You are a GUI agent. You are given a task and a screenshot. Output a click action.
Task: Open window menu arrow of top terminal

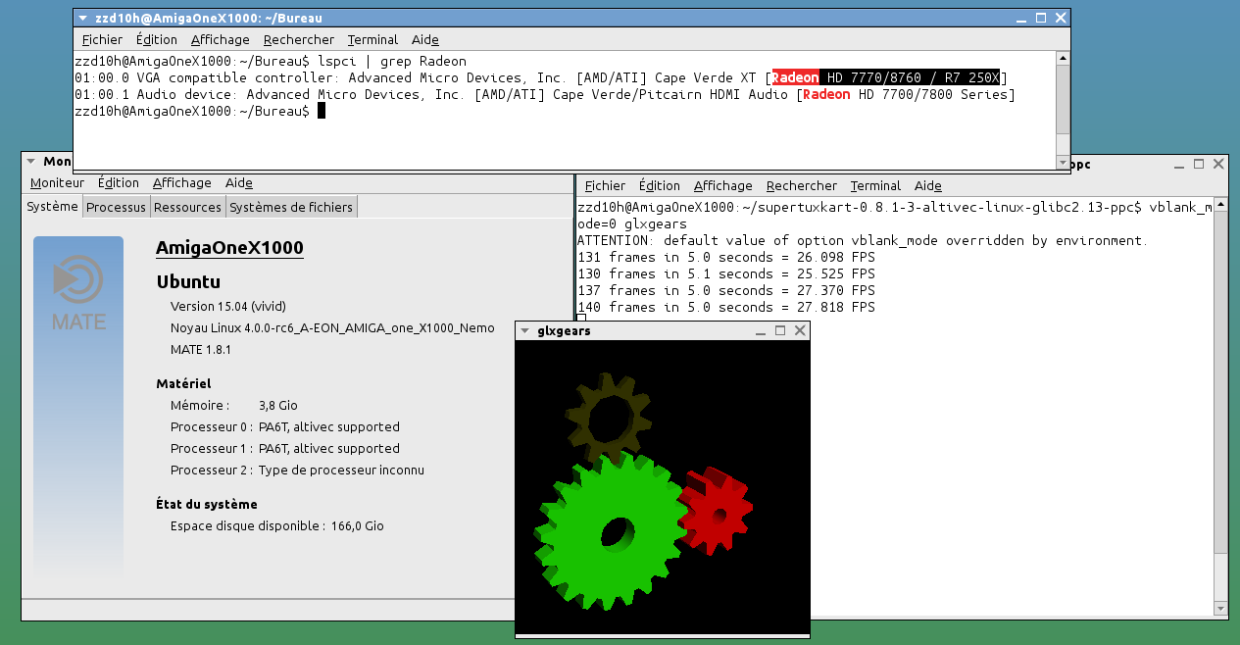83,19
